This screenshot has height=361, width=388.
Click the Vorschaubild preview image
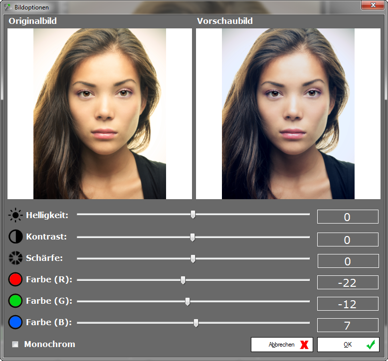(288, 114)
